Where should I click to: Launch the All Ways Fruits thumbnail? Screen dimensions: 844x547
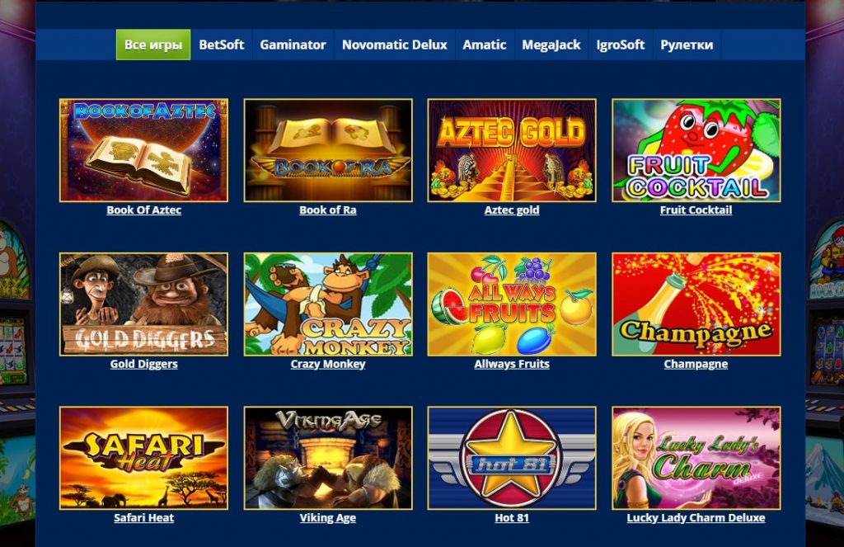(512, 304)
